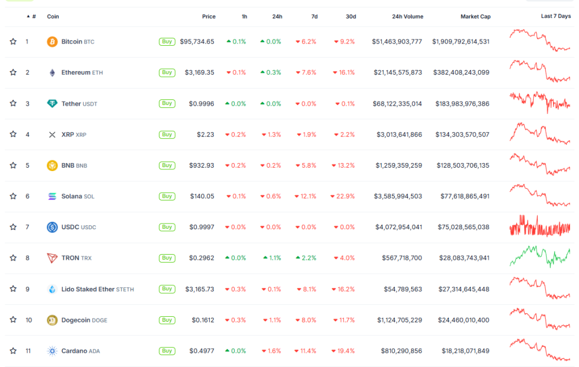Click the Dogecoin DOGE coin logo
Screen dimensions: 579x367
(x=51, y=320)
